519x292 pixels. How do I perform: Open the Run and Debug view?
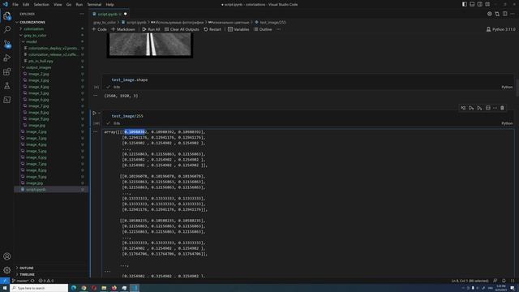[7, 58]
